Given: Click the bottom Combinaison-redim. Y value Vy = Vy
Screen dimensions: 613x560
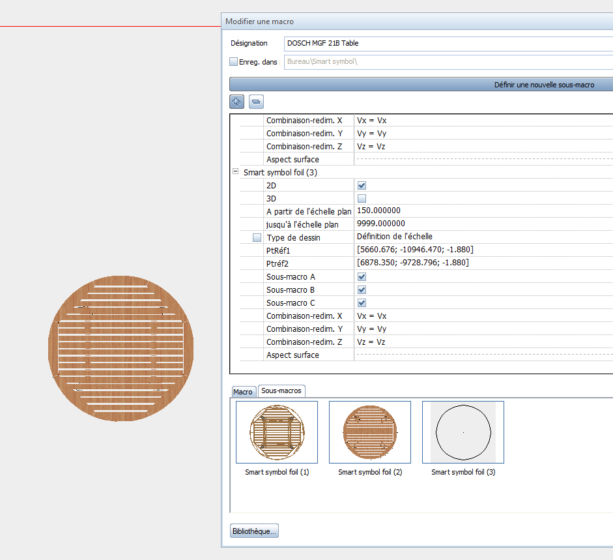Looking at the screenshot, I should pos(371,329).
